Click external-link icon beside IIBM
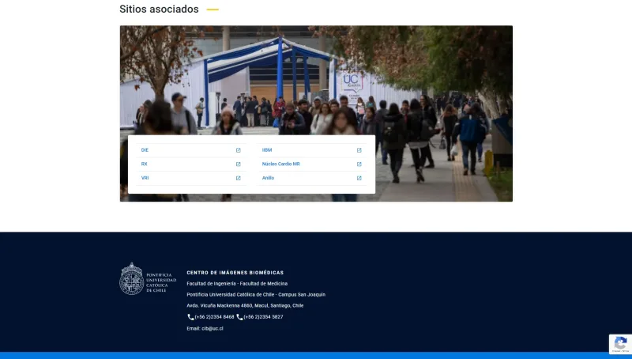The image size is (632, 359). pos(359,150)
